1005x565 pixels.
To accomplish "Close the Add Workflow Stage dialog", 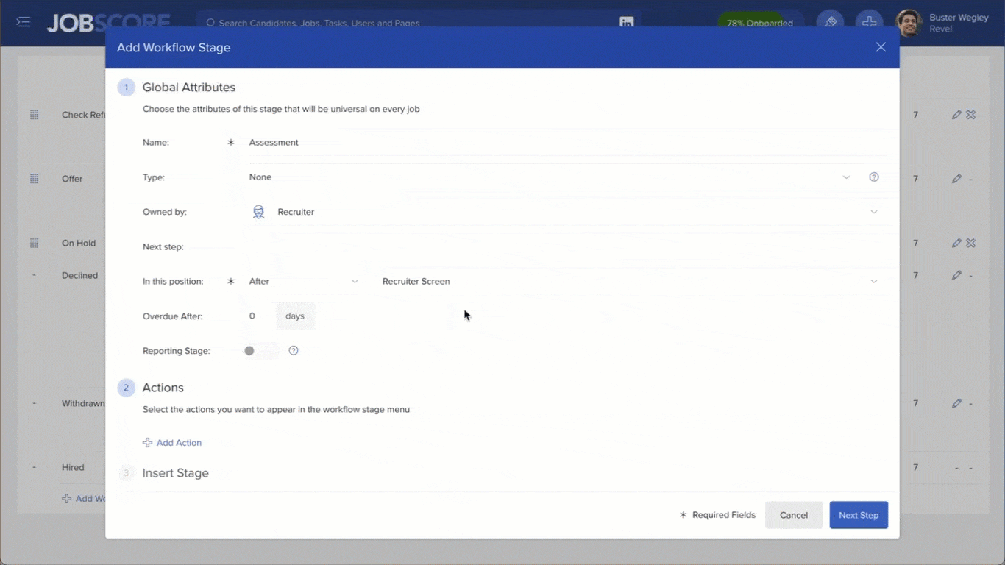I will point(881,47).
